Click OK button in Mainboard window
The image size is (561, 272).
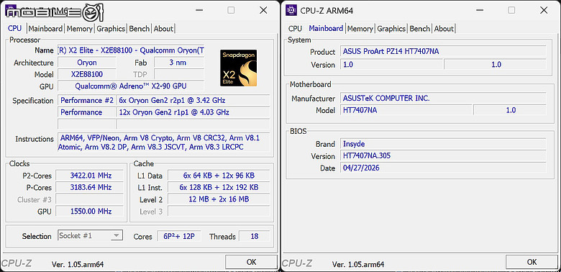(532, 262)
